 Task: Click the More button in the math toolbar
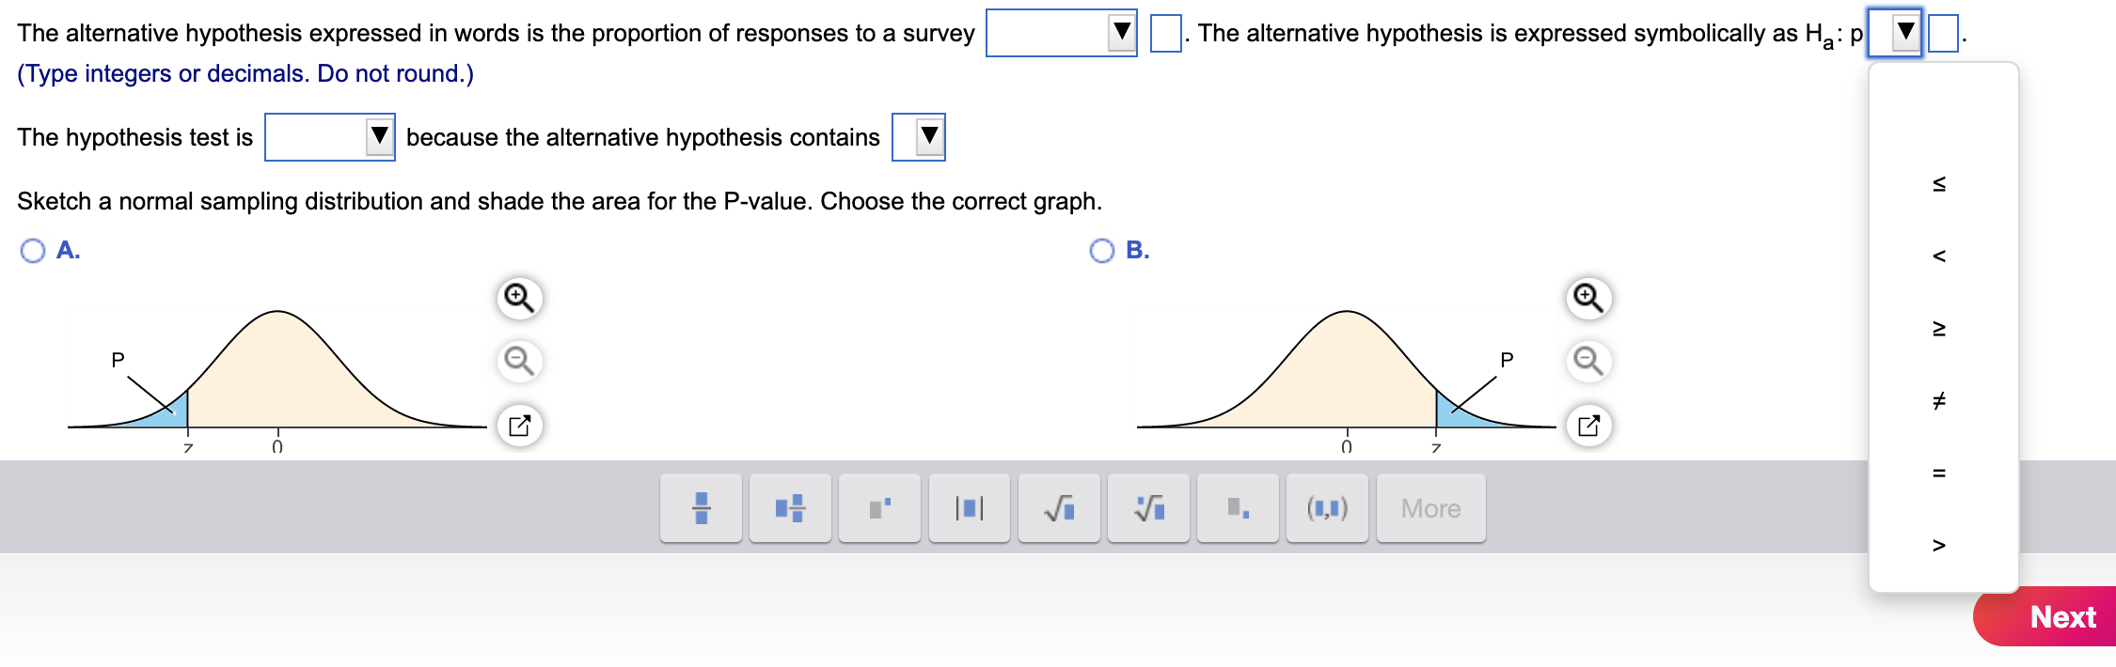pyautogui.click(x=1429, y=507)
